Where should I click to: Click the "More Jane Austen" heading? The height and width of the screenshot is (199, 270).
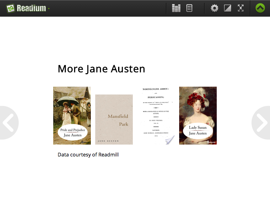point(101,69)
